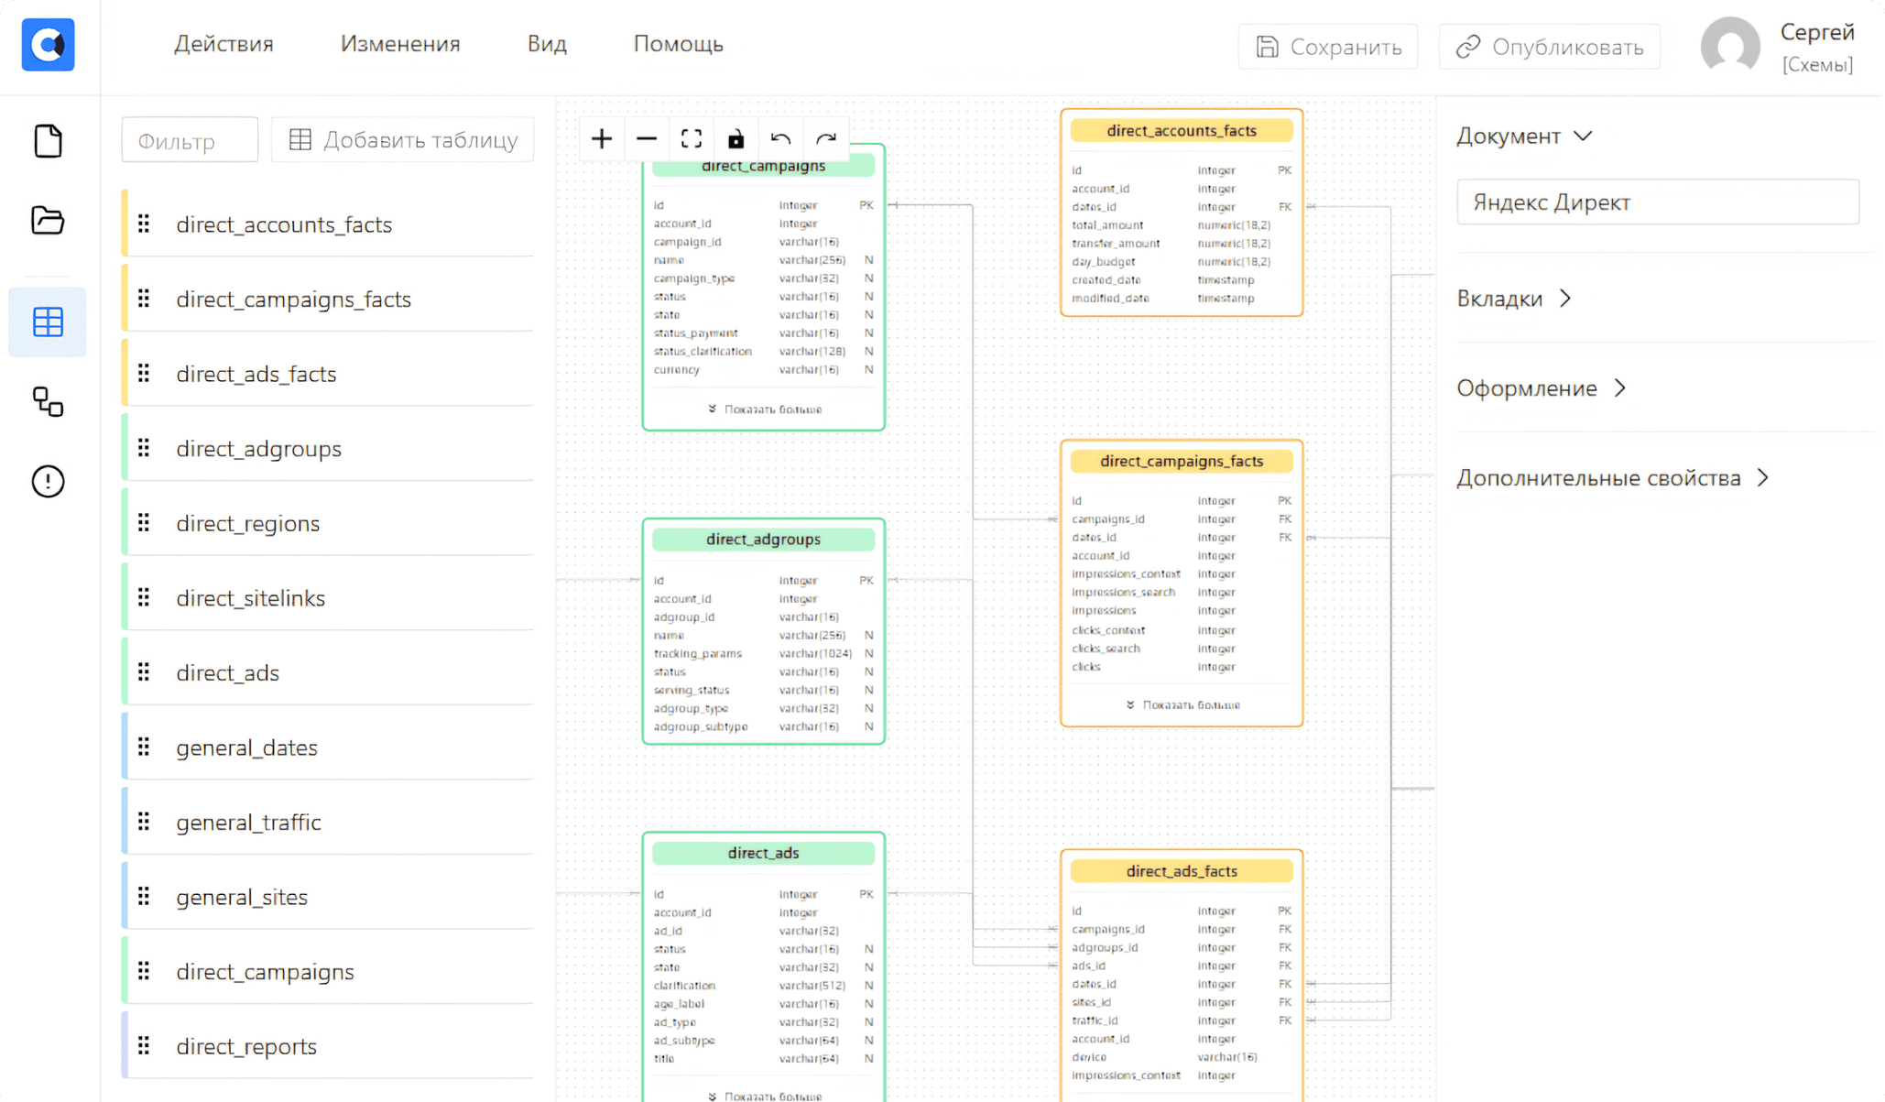Click the undo arrow icon

(x=780, y=139)
